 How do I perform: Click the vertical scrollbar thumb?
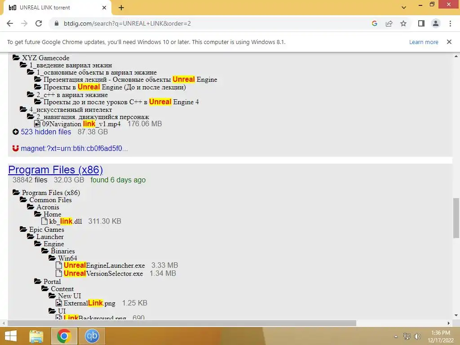(x=456, y=218)
